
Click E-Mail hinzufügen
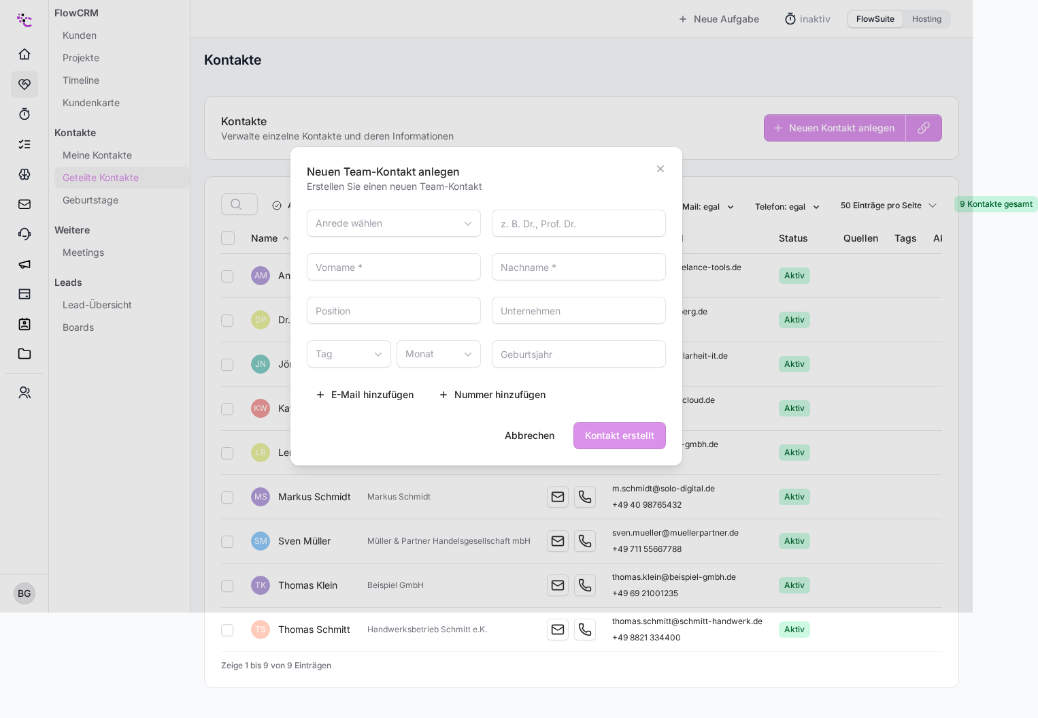tap(365, 395)
